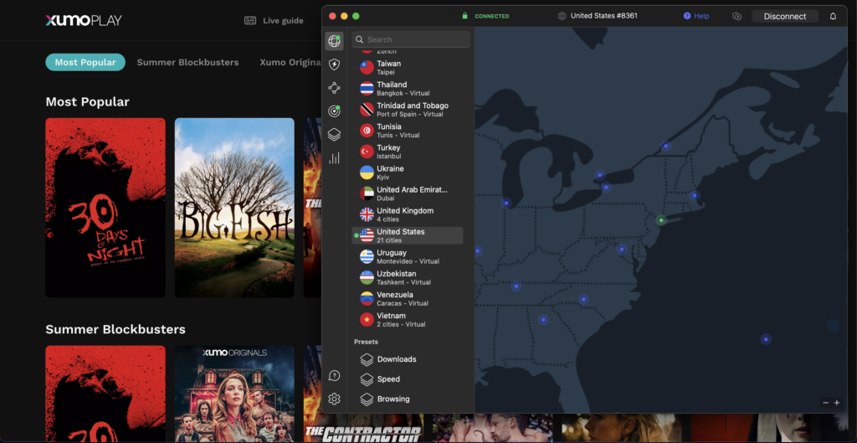
Task: Click the Vietnam flag icon
Action: [x=367, y=319]
